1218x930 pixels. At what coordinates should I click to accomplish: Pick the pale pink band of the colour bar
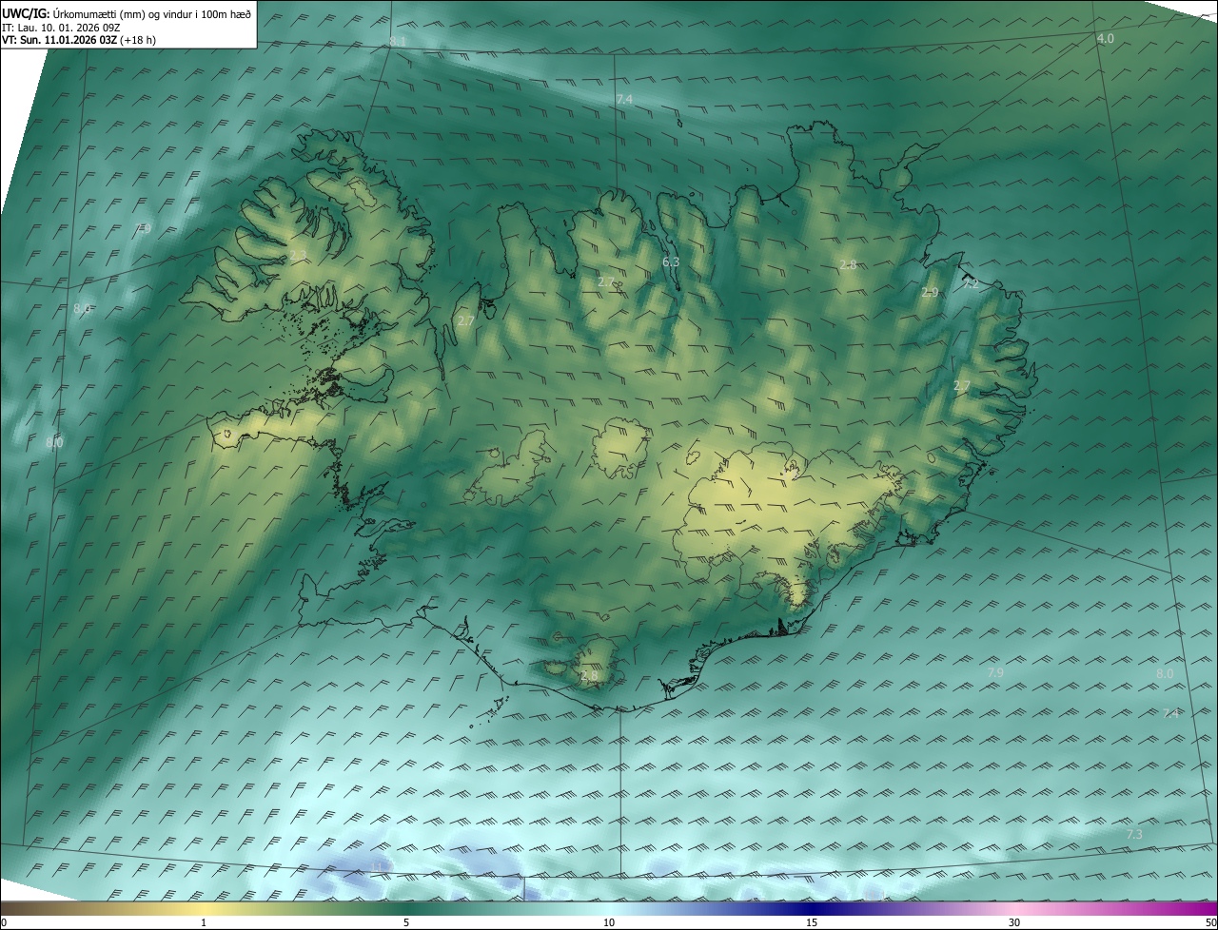coord(1014,909)
